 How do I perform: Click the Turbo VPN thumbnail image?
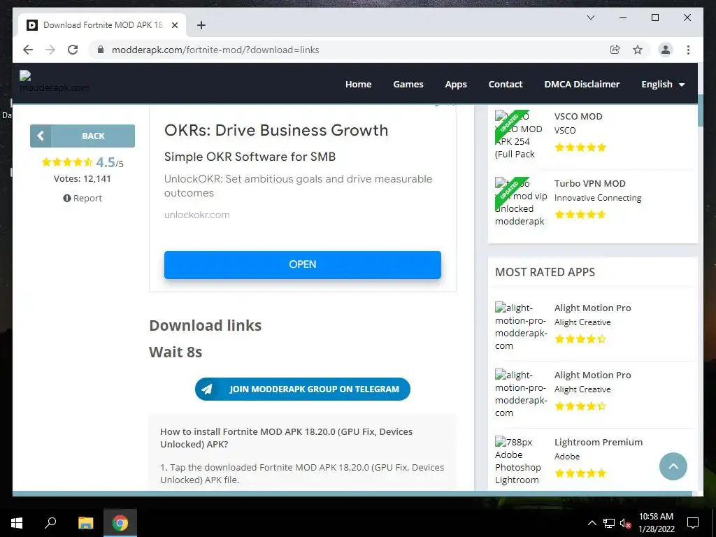pyautogui.click(x=520, y=202)
